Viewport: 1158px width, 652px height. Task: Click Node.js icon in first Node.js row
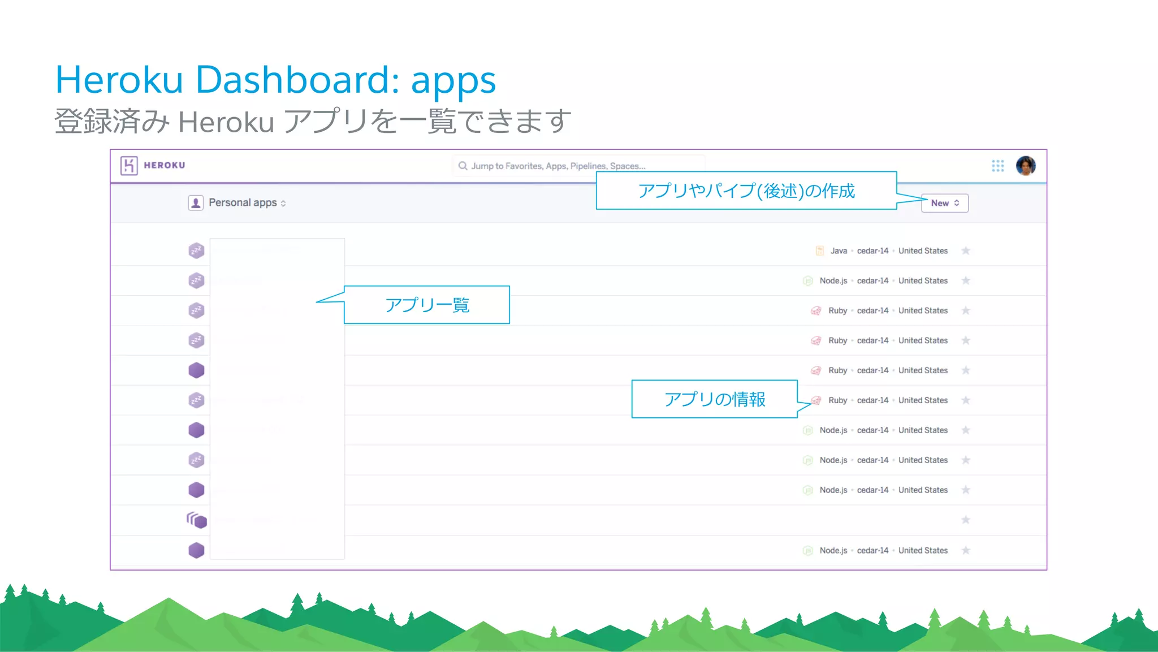tap(808, 280)
